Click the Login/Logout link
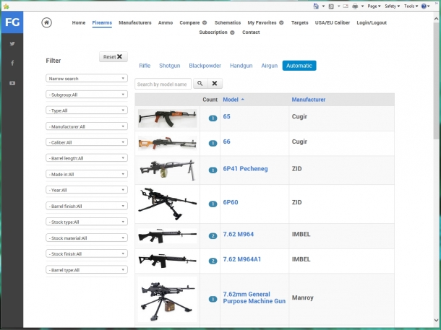Image resolution: width=441 pixels, height=330 pixels. pos(372,23)
